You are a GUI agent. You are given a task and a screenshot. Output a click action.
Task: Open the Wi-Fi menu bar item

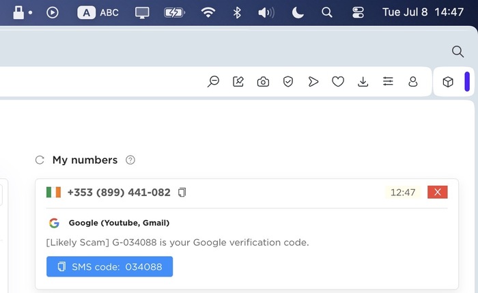pyautogui.click(x=208, y=12)
